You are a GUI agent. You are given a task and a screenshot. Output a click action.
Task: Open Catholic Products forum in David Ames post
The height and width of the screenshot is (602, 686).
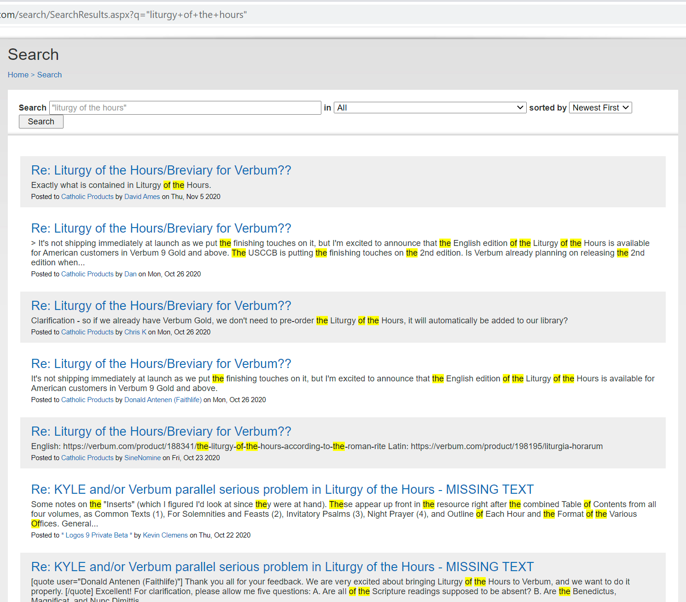(x=87, y=197)
